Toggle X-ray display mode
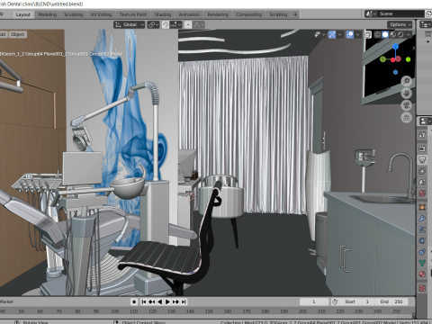The height and width of the screenshot is (324, 432). point(368,35)
